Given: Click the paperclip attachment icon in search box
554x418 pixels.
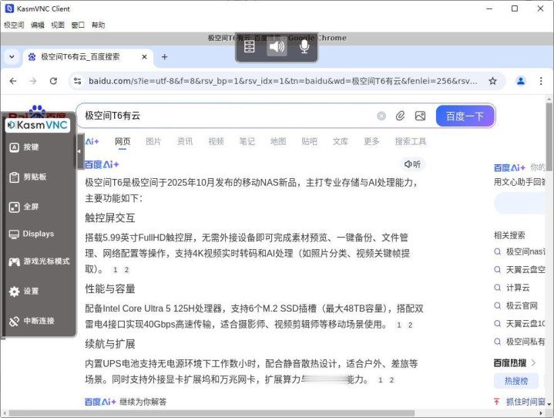Looking at the screenshot, I should 401,116.
